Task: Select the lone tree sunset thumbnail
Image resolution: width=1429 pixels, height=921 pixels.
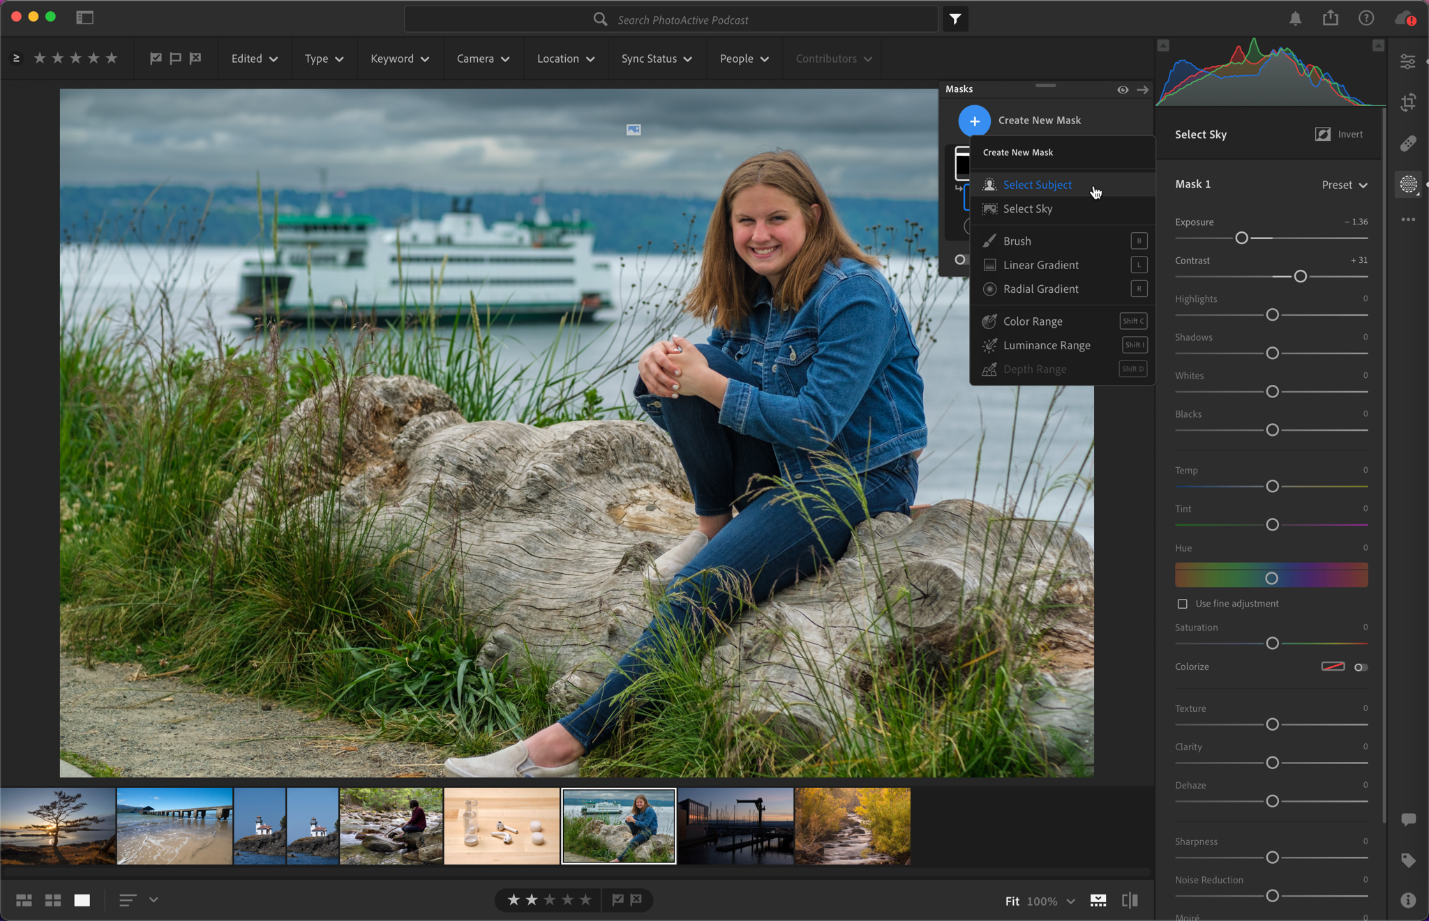Action: click(x=58, y=826)
